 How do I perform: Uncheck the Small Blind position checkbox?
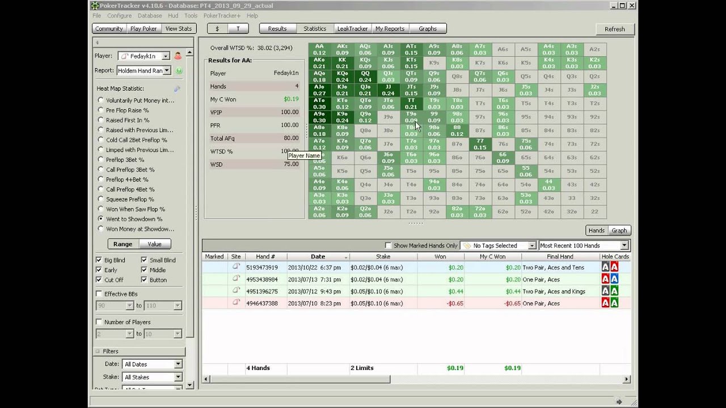(x=144, y=260)
